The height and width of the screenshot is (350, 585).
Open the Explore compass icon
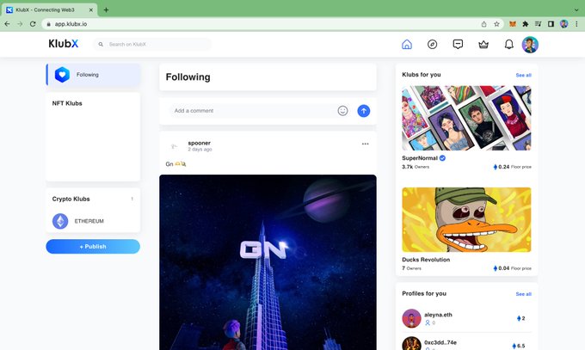(x=432, y=45)
